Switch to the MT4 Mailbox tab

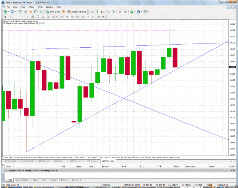tap(54, 180)
